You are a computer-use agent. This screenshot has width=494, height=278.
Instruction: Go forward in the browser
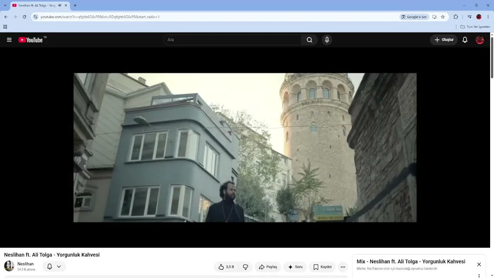coord(15,17)
